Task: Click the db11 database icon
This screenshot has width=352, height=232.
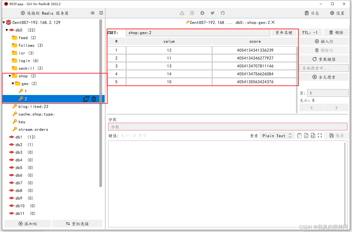Action: (11, 213)
